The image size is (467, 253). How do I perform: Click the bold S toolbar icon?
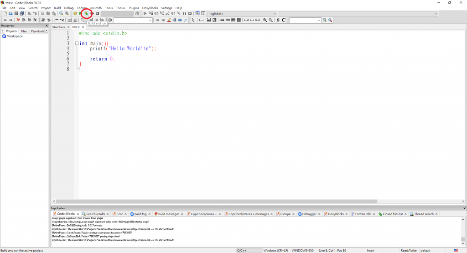click(x=278, y=20)
